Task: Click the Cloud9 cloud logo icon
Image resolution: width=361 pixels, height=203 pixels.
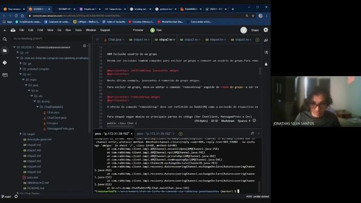Action: pos(13,30)
